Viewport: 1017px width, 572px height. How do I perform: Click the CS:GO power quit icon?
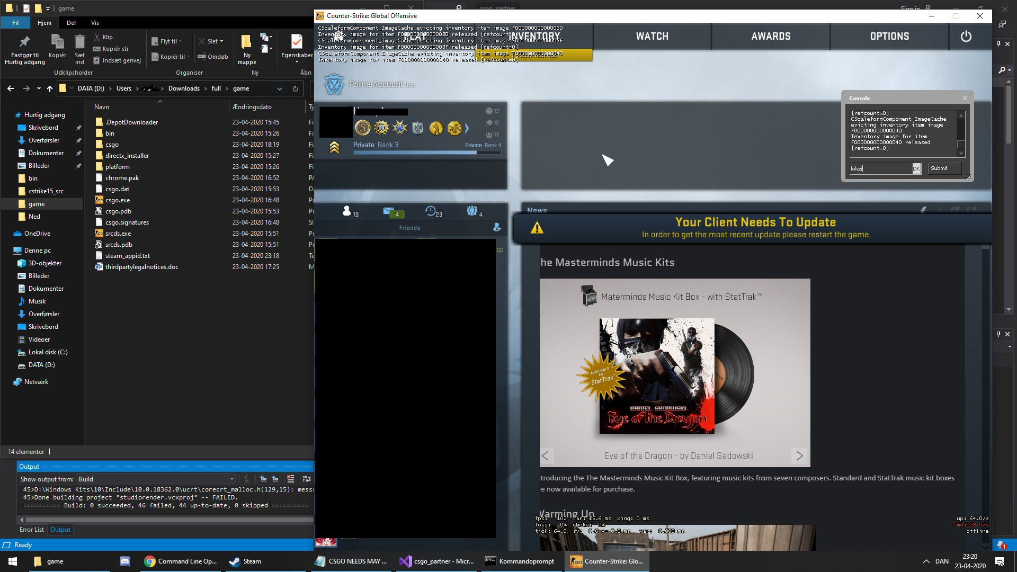pos(966,36)
